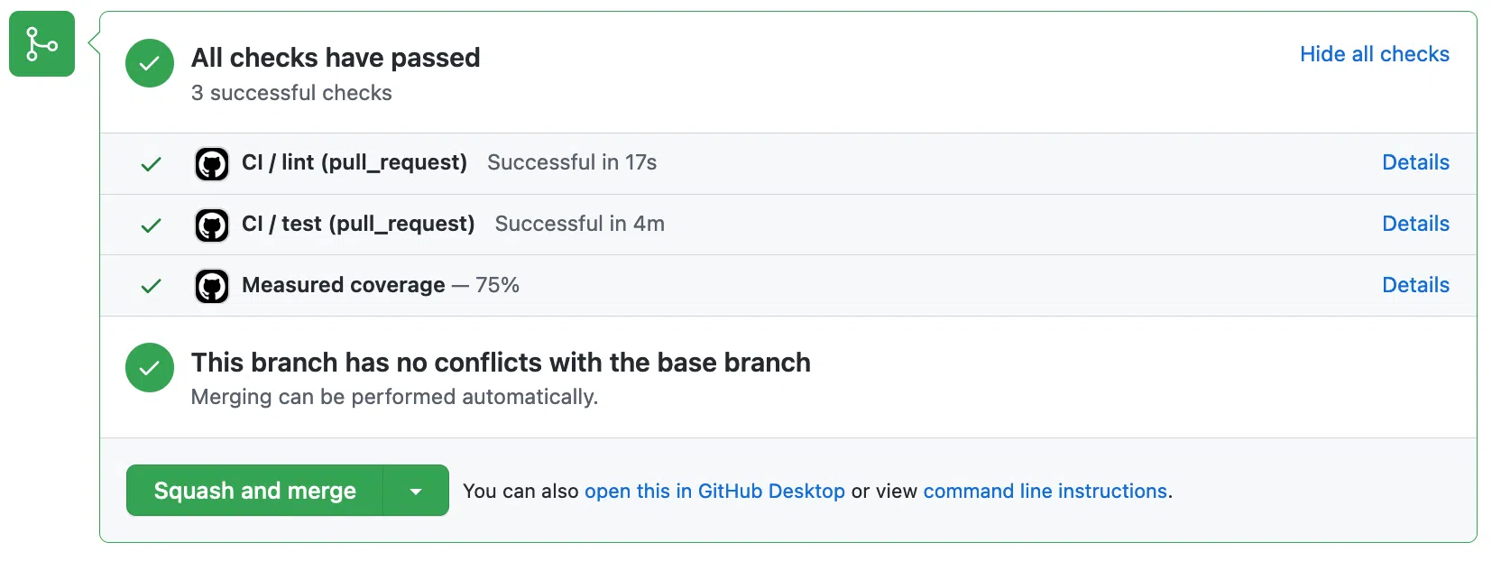Click the green check circle beside All checks passed
Viewport: 1492px width, 561px height.
tap(150, 63)
